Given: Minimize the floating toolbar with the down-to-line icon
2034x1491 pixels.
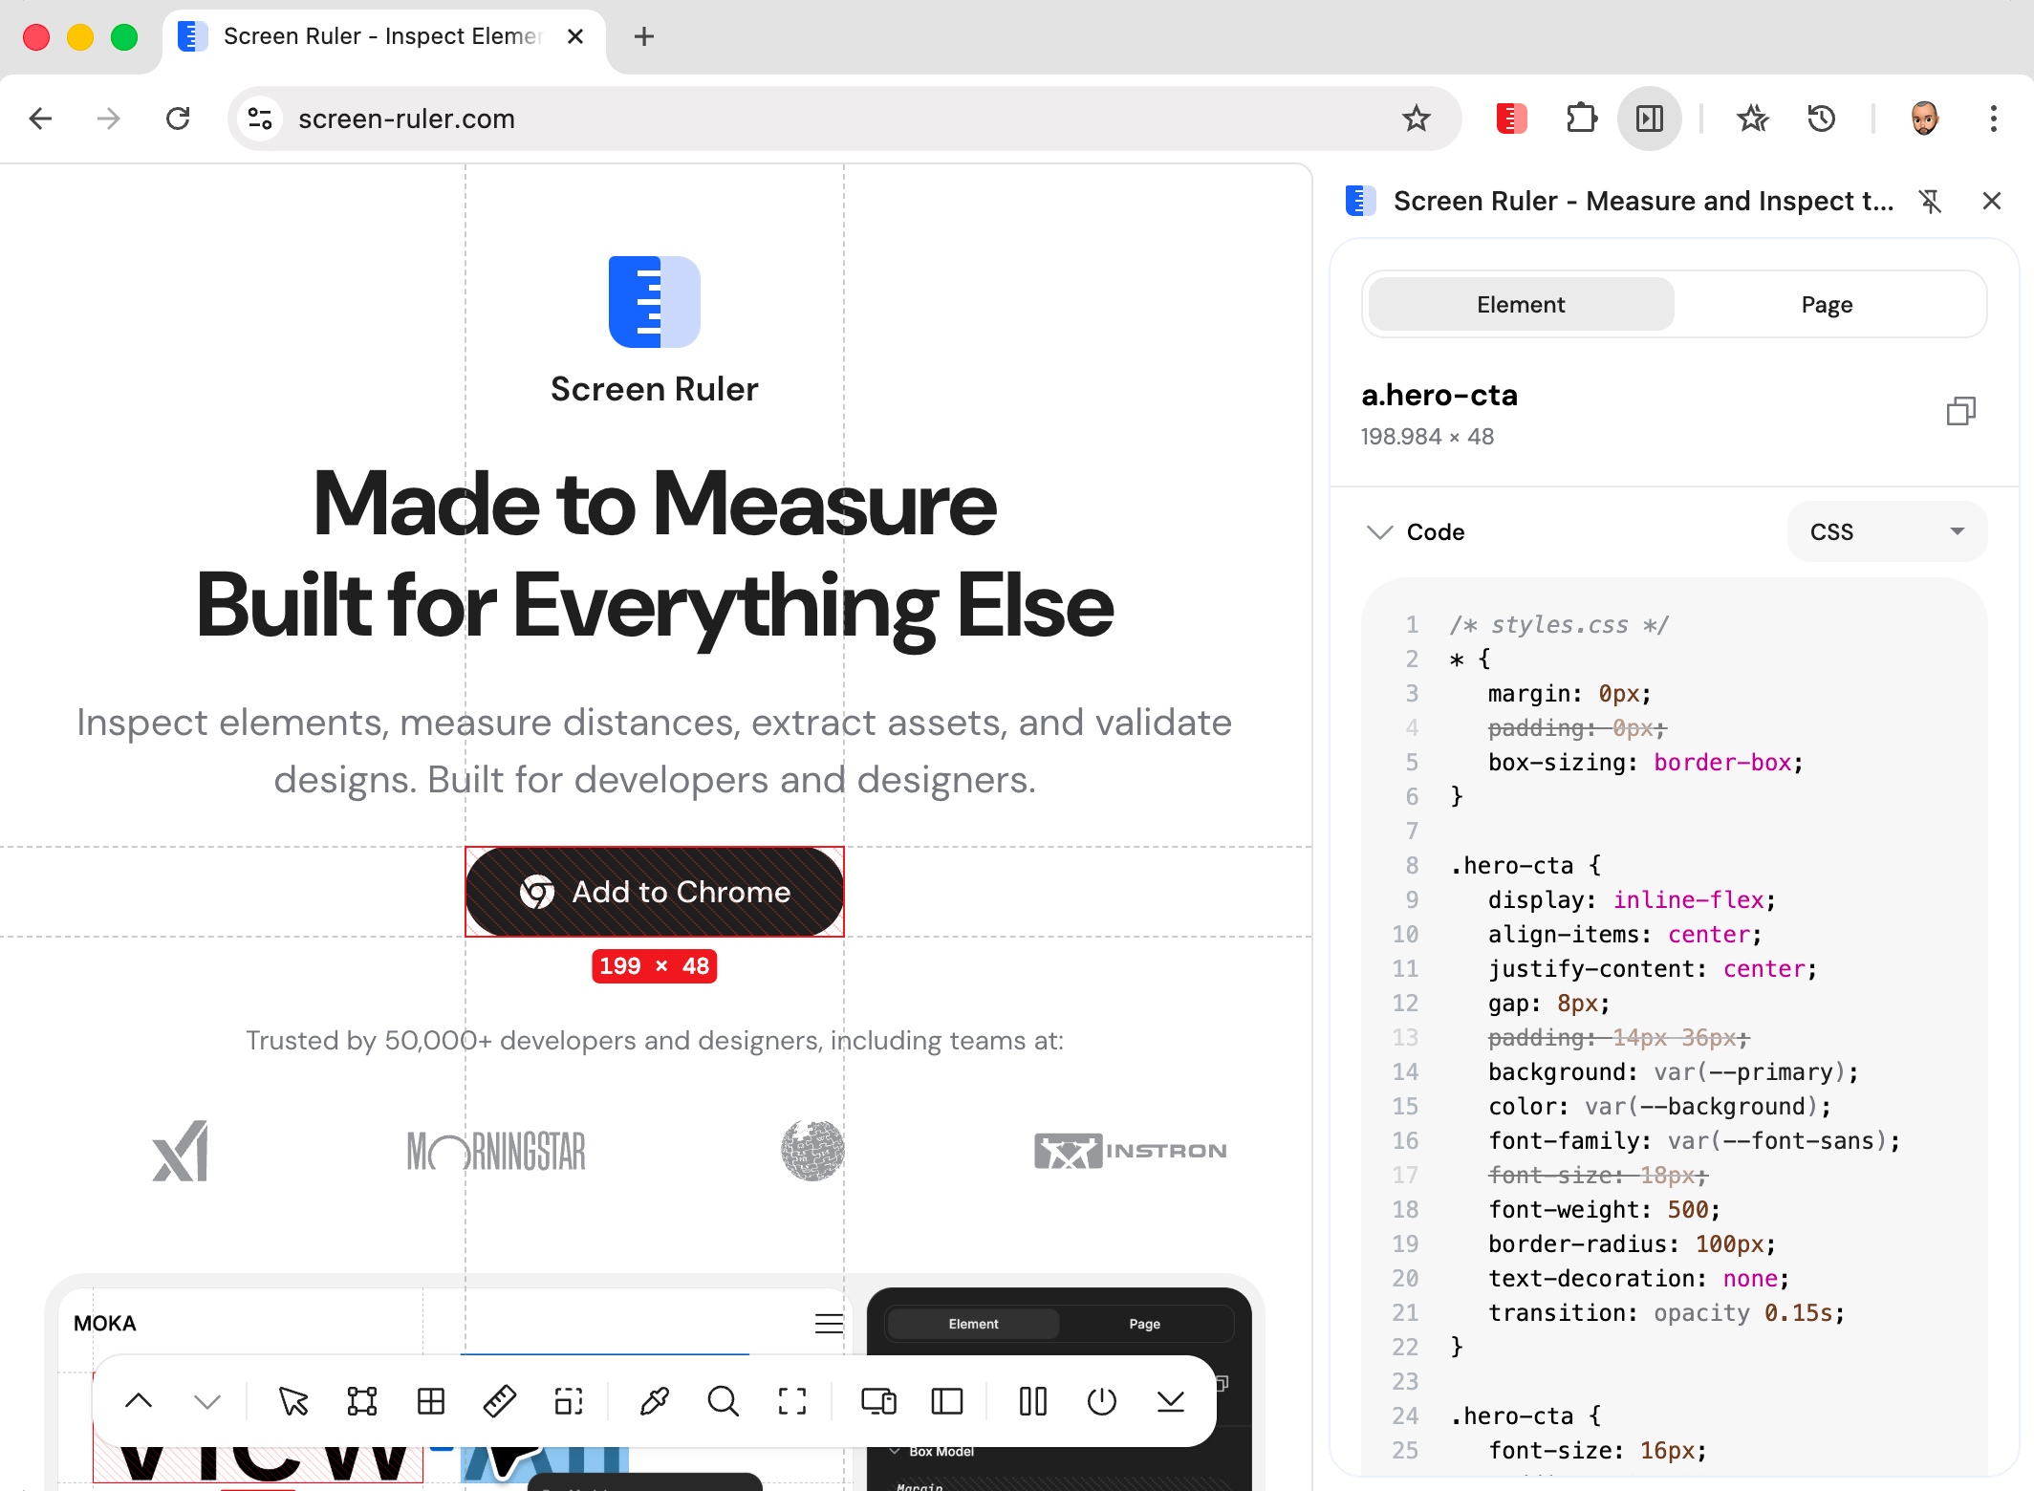Looking at the screenshot, I should pos(1171,1401).
